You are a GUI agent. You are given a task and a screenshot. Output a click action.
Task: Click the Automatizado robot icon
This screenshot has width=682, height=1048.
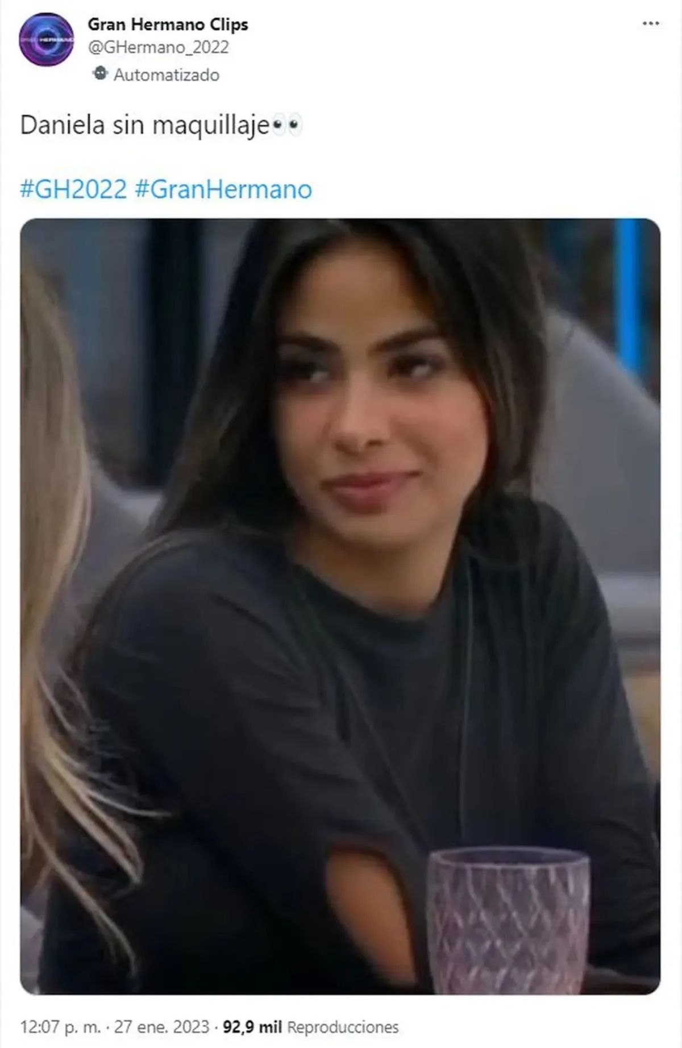[x=100, y=74]
